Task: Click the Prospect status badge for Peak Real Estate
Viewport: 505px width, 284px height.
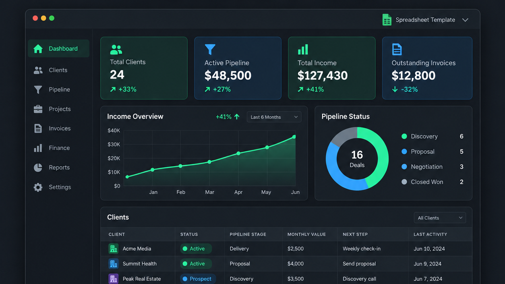Action: click(x=198, y=279)
